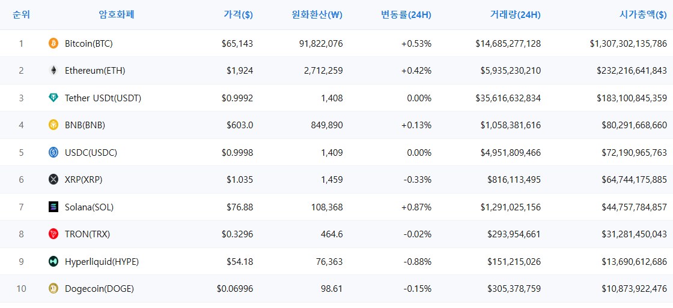Click the Bitcoin orange logo icon
This screenshot has width=673, height=308.
(x=53, y=43)
